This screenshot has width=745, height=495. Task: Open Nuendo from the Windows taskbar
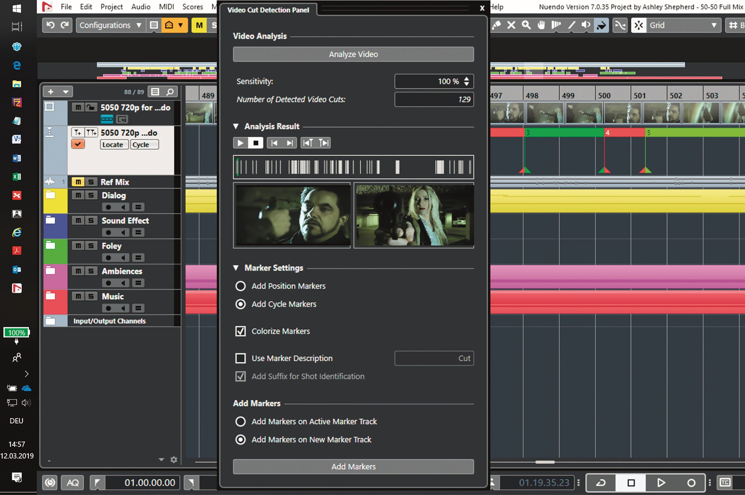[16, 288]
